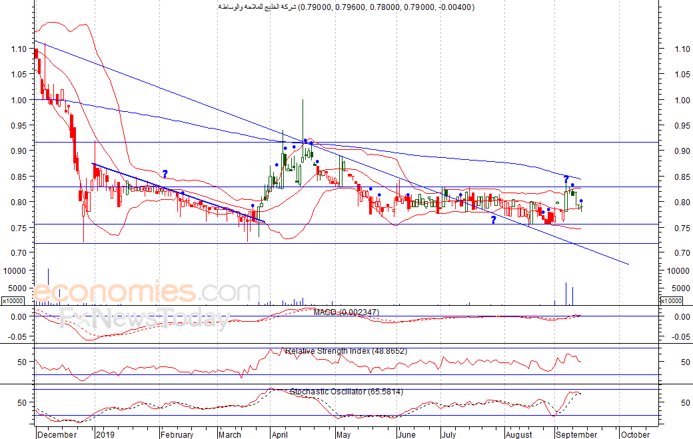The image size is (693, 439).
Task: Click the blue question mark above the February candles
Action: (165, 174)
